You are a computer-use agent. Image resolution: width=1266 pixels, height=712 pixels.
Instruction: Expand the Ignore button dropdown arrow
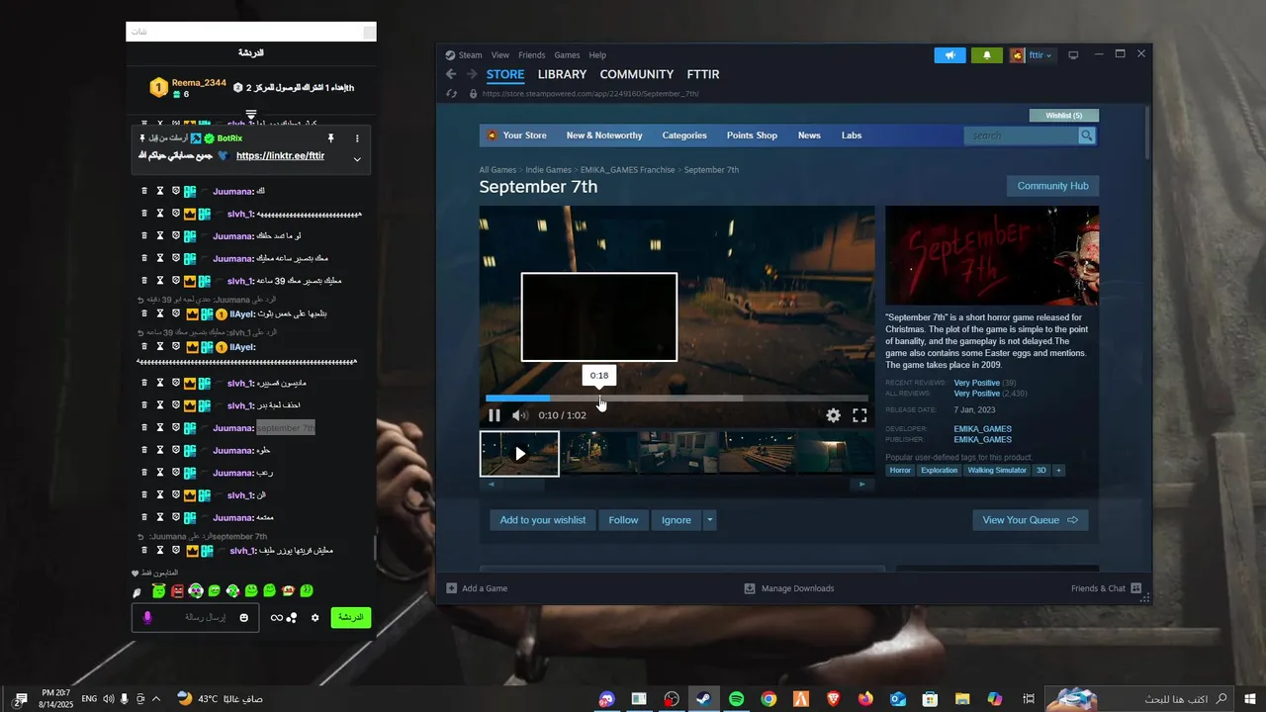tap(709, 520)
